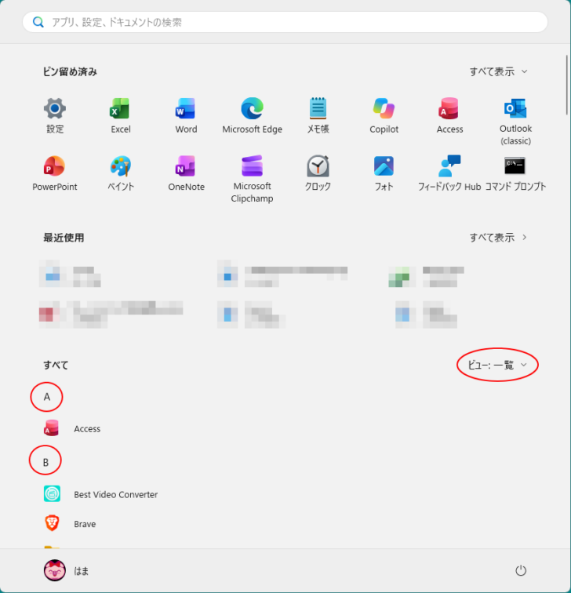This screenshot has width=571, height=593.
Task: Open the はま user account menu
Action: click(x=66, y=570)
